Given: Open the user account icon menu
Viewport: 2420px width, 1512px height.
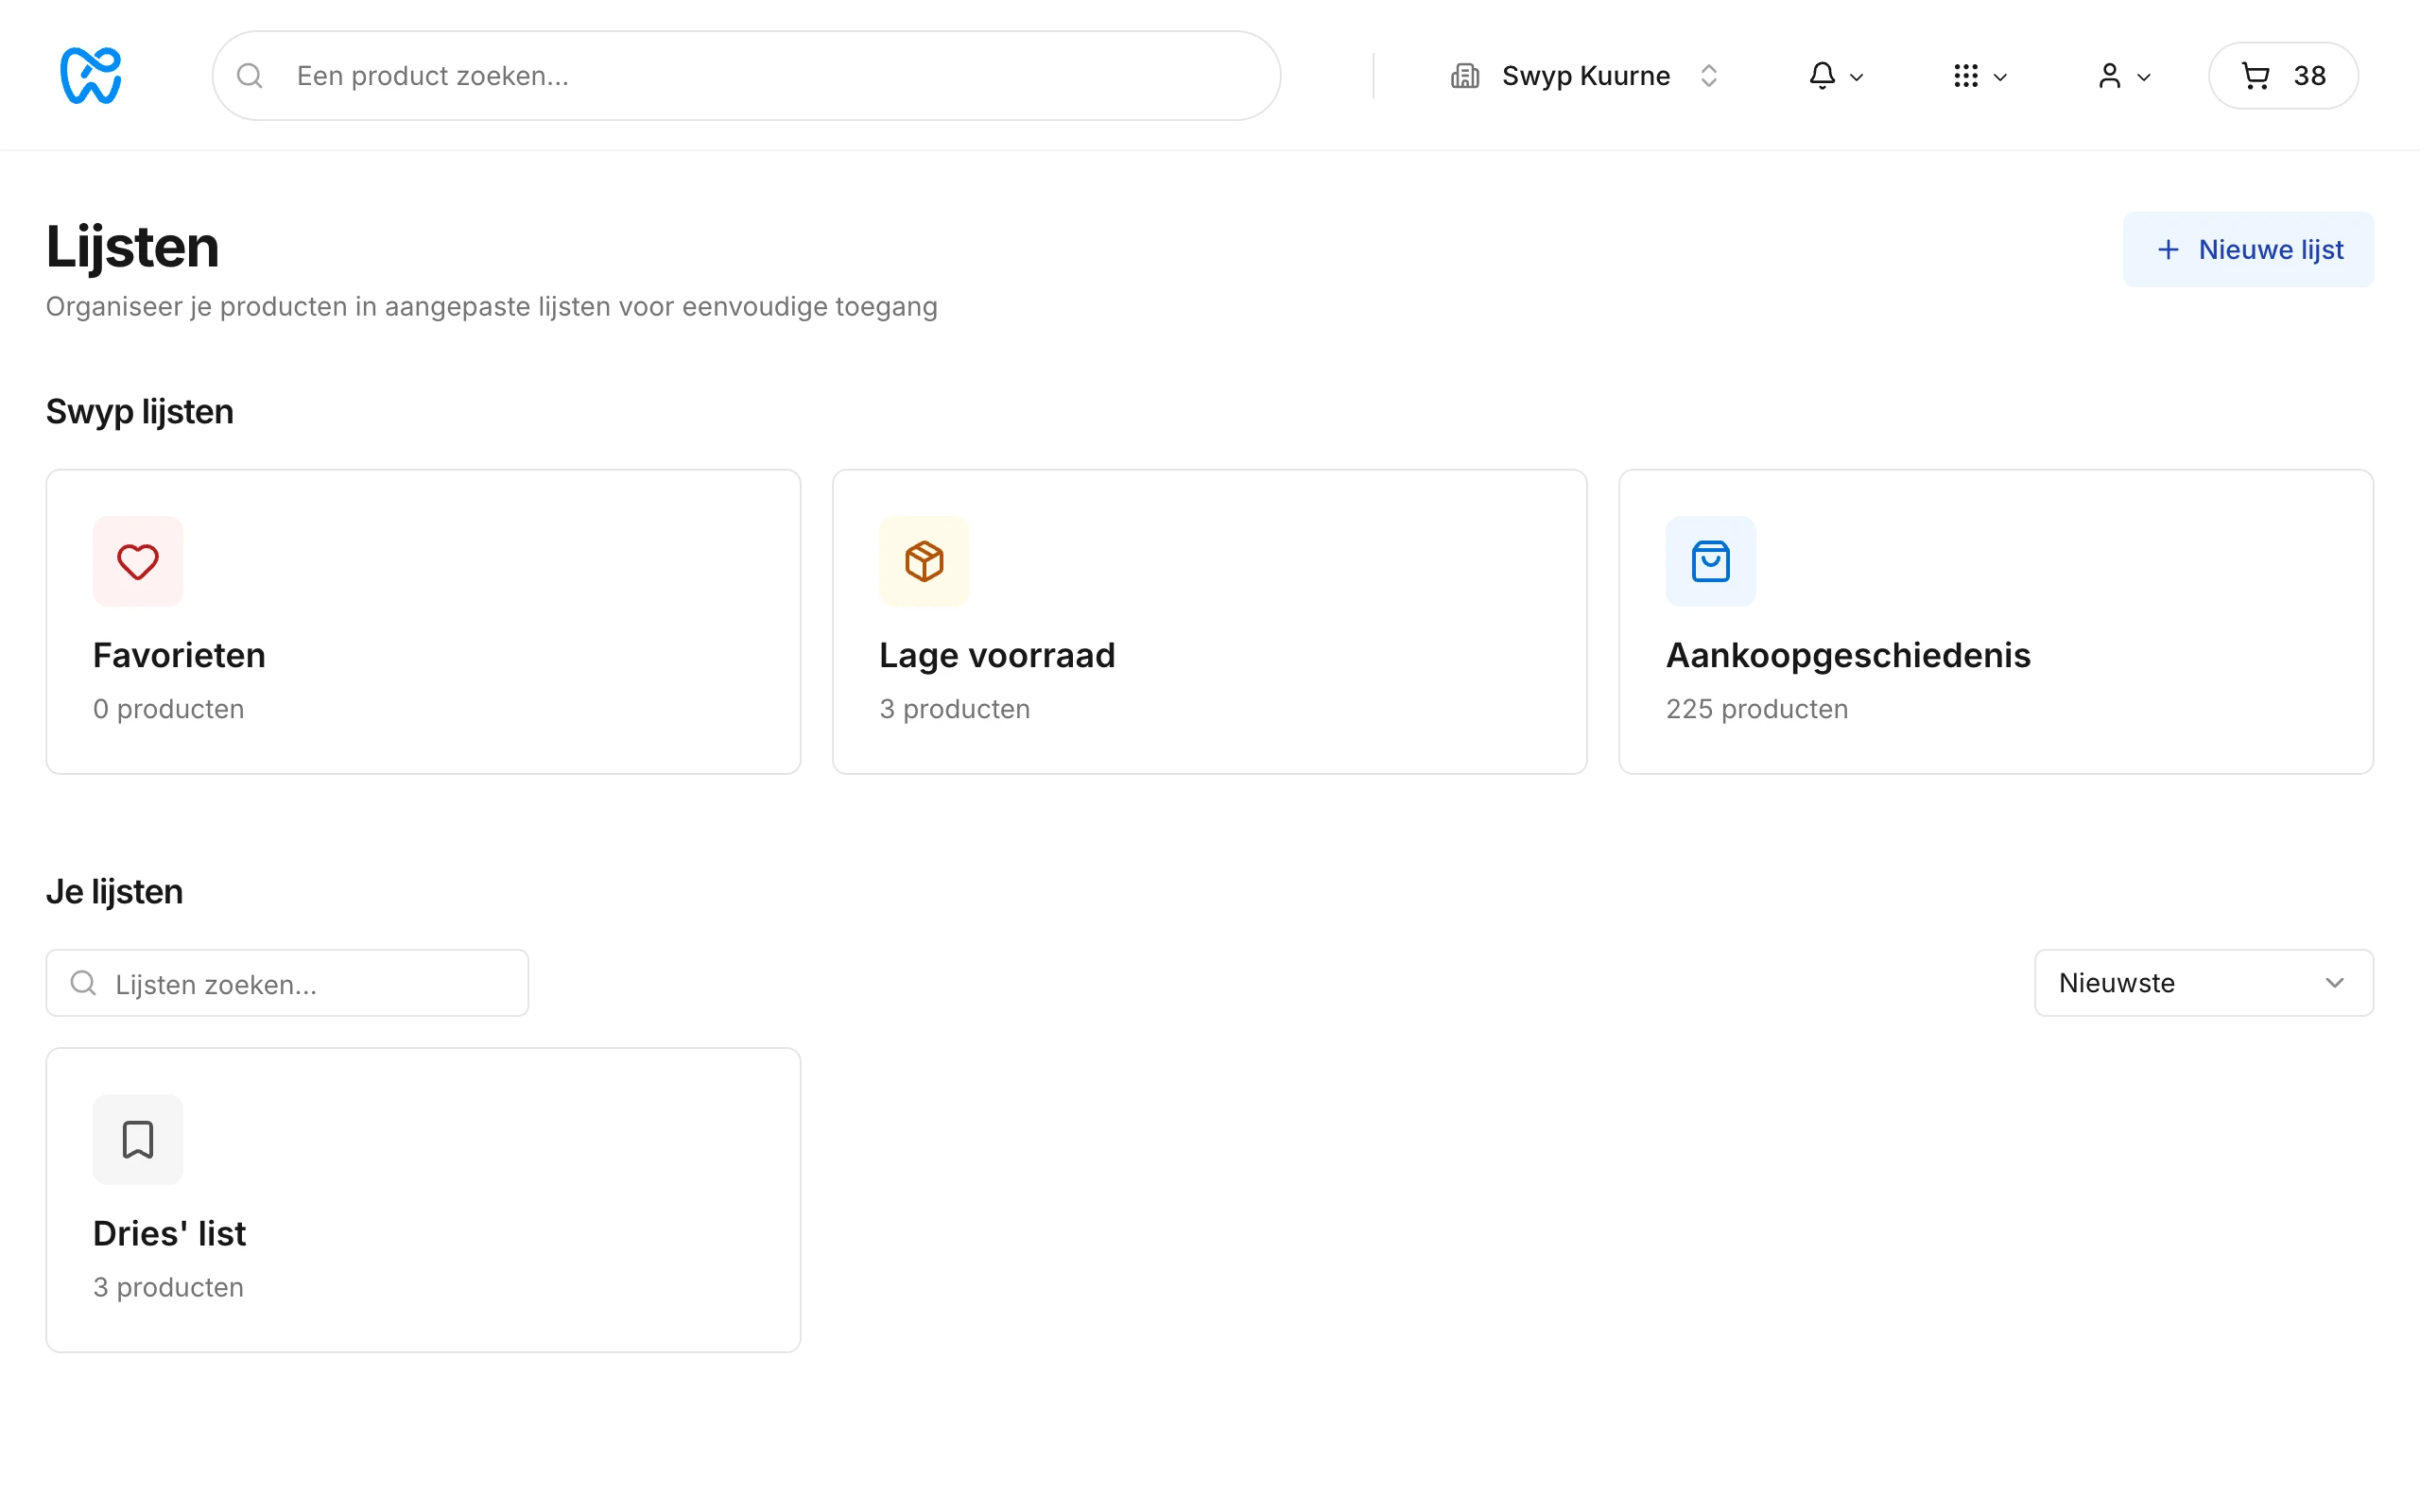Looking at the screenshot, I should 2109,76.
